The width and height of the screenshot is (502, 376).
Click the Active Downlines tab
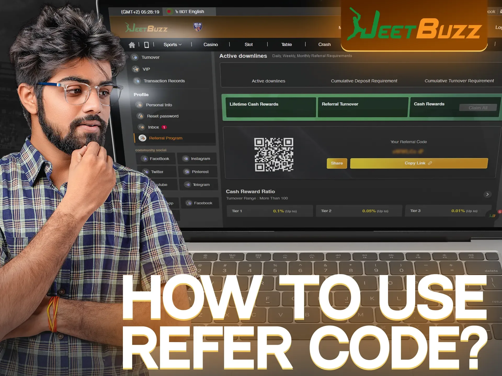[269, 81]
